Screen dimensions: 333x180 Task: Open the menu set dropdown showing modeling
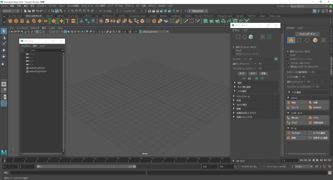click(x=11, y=11)
